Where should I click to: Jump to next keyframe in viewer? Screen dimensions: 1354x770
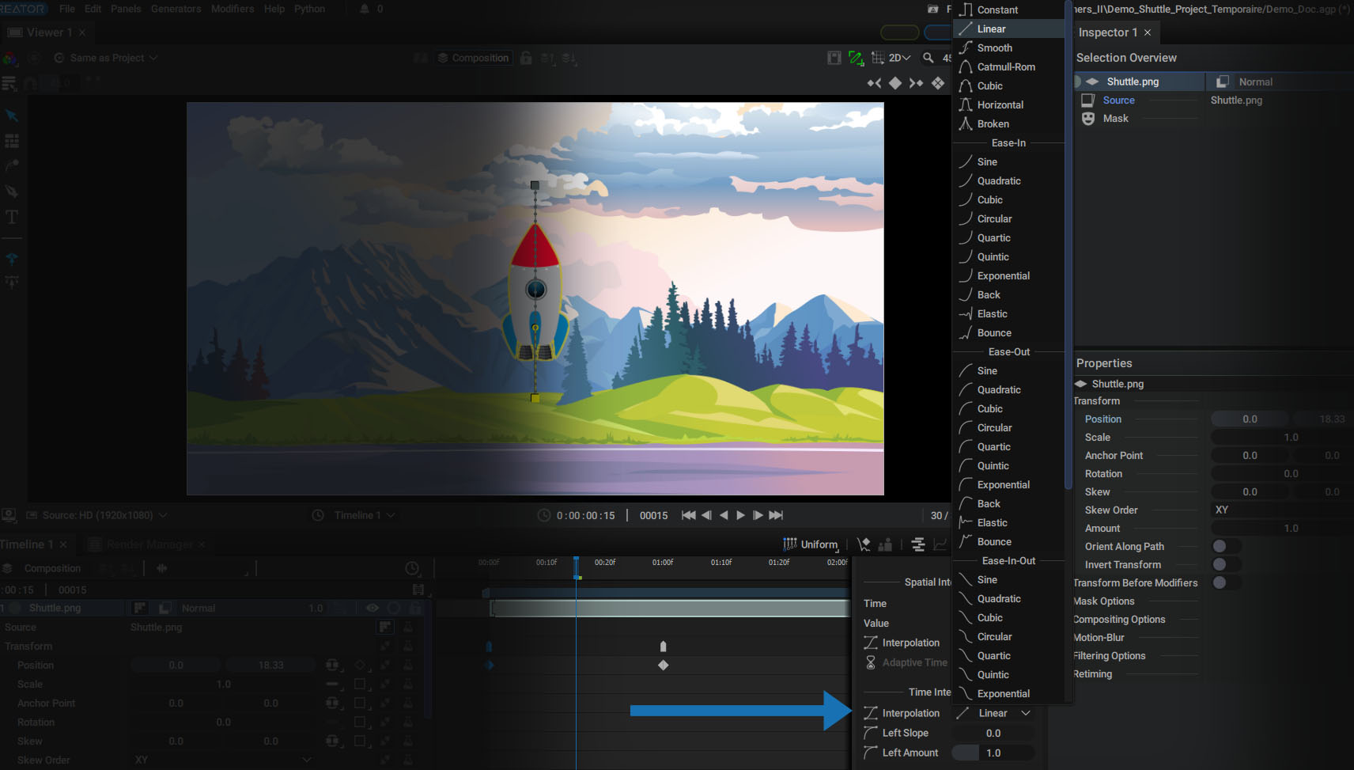[x=916, y=83]
